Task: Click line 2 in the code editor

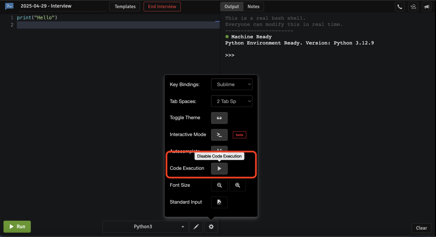Action: pos(114,25)
